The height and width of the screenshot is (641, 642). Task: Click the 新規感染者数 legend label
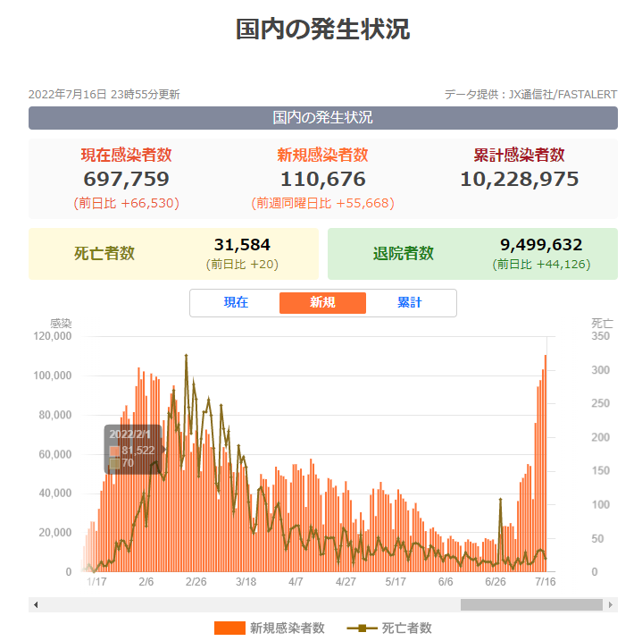[x=288, y=628]
